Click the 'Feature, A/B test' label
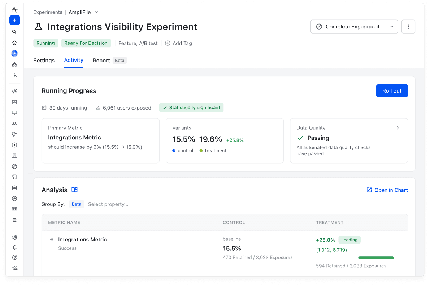The width and height of the screenshot is (430, 285). (138, 43)
